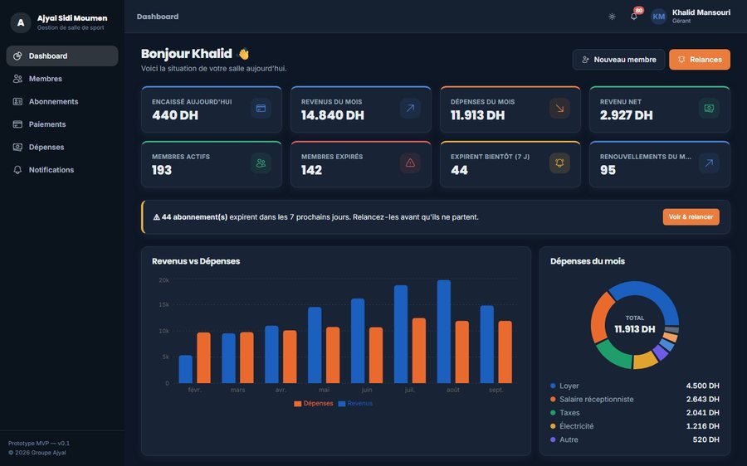
Task: Click the Revenus vs Dépenses chart title
Action: [196, 261]
